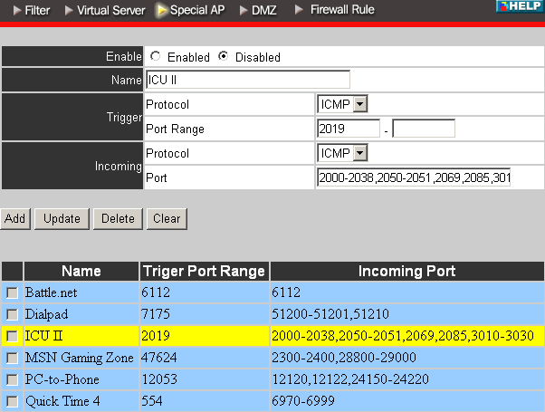Click the HELP icon
The width and height of the screenshot is (545, 412).
520,6
